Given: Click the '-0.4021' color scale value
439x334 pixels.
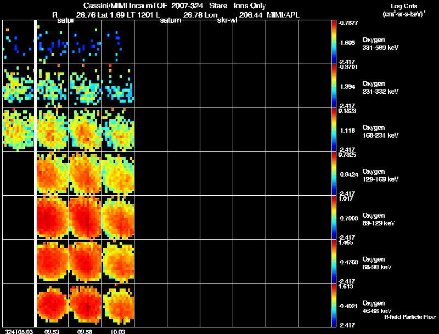Looking at the screenshot, I should (348, 306).
